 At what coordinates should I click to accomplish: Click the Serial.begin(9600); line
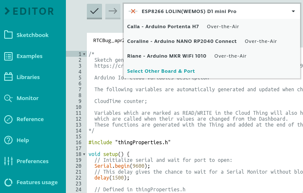click(x=122, y=166)
